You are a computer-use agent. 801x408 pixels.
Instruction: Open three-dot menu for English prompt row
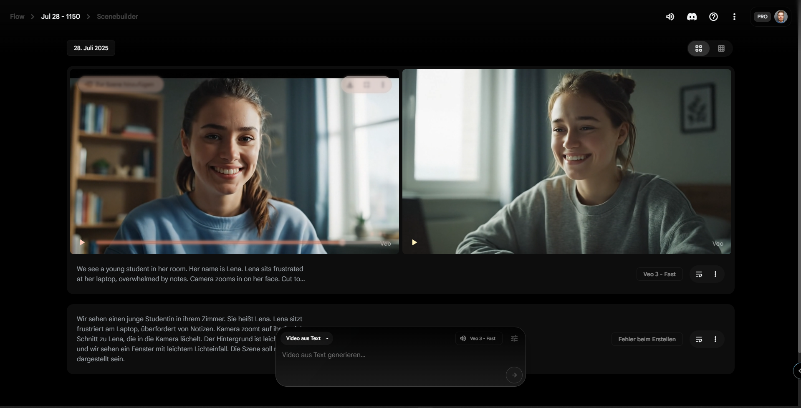(715, 274)
